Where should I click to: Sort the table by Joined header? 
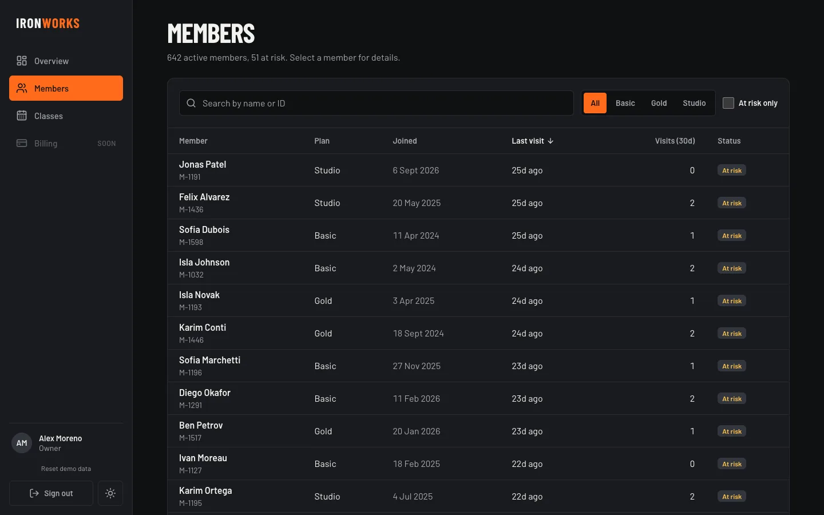pyautogui.click(x=405, y=141)
